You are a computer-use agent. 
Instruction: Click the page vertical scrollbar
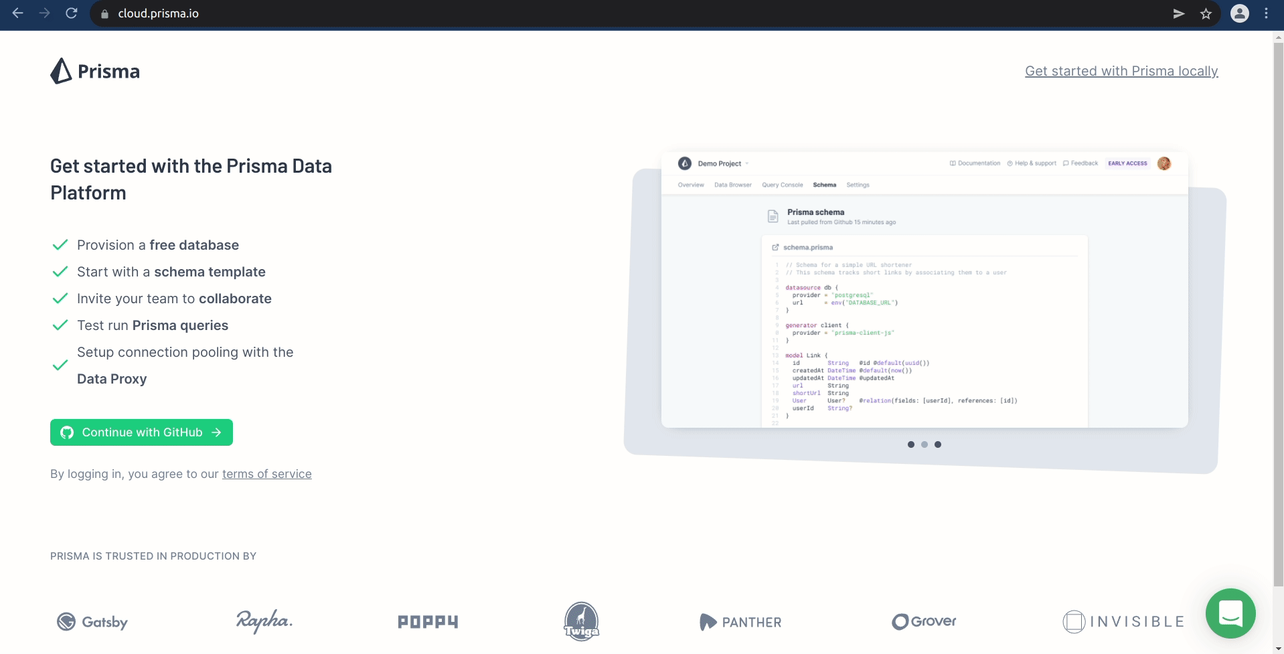[x=1278, y=315]
